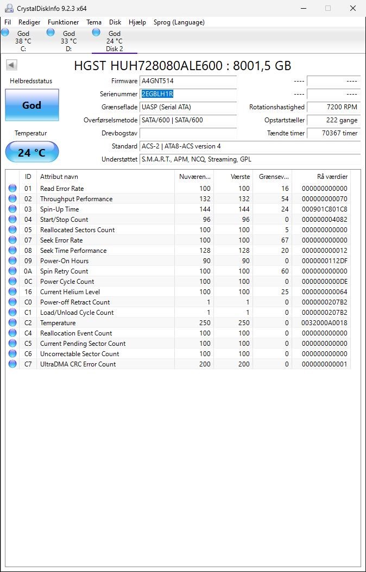The height and width of the screenshot is (572, 366).
Task: Click raw value 0000000112DF
Action: tap(325, 261)
